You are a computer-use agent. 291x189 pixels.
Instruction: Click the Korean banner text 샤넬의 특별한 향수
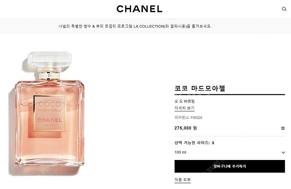tap(75, 26)
